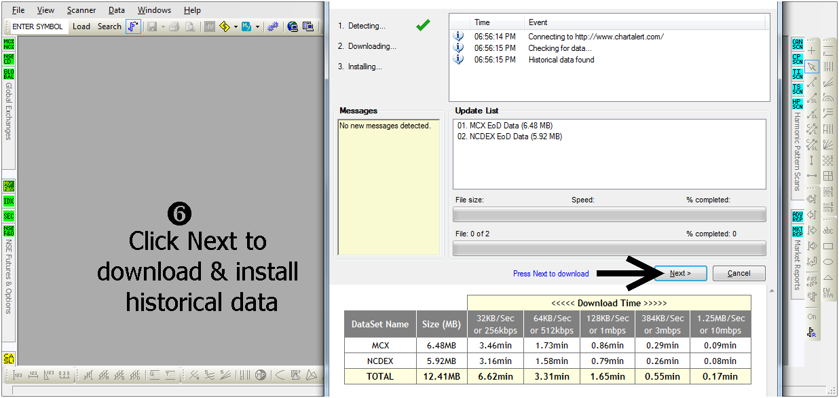Click the Next button in updater
Viewport: 839px width, 398px height.
680,273
